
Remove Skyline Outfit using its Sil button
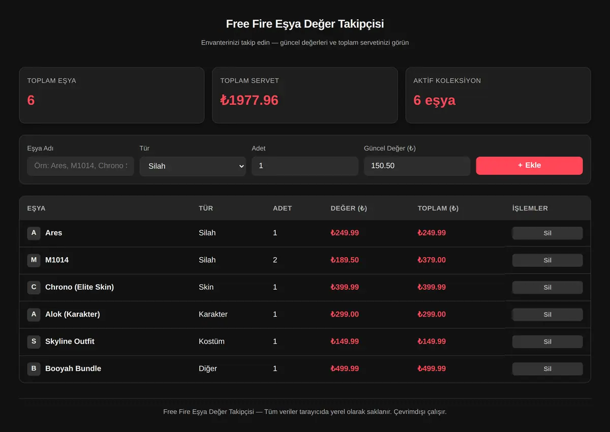coord(547,342)
